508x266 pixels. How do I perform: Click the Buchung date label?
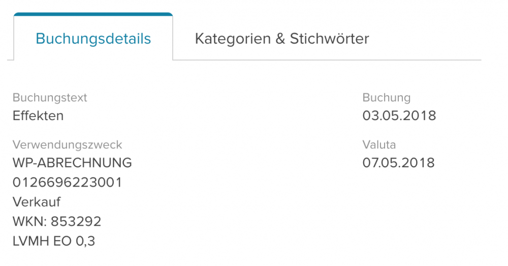pyautogui.click(x=386, y=98)
